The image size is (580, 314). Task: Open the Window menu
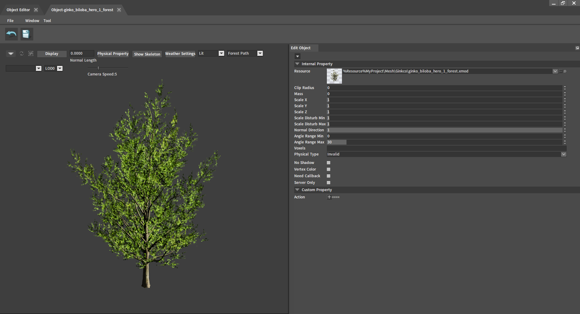pyautogui.click(x=32, y=21)
